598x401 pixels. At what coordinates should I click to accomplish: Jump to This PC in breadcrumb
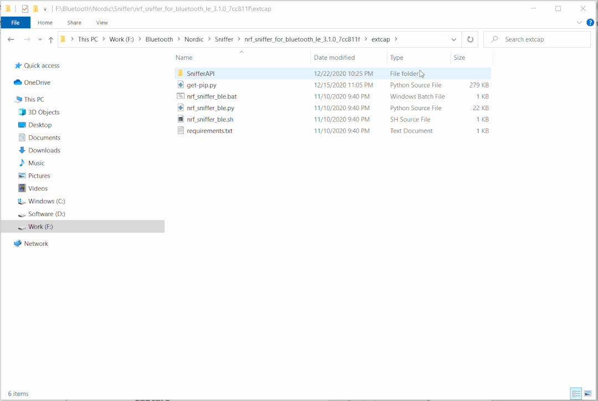pyautogui.click(x=88, y=39)
